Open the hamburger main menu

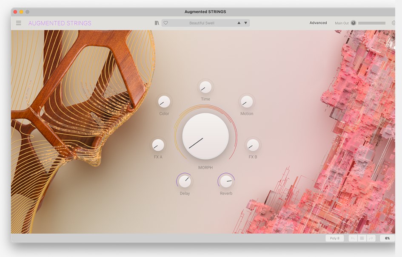click(x=18, y=23)
